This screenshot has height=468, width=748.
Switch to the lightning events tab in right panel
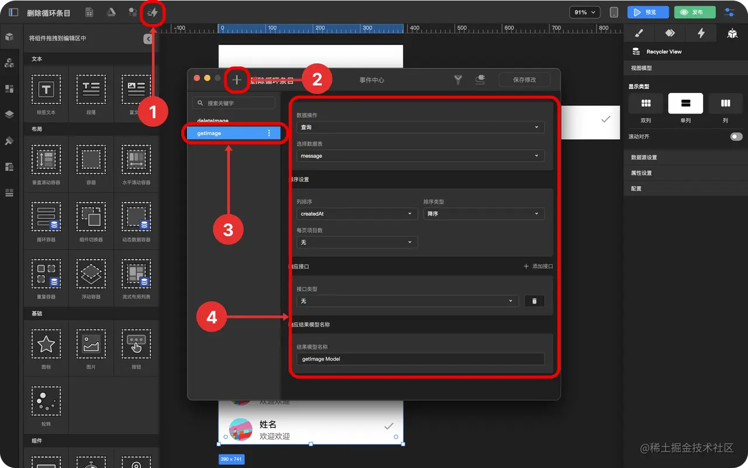coord(701,33)
